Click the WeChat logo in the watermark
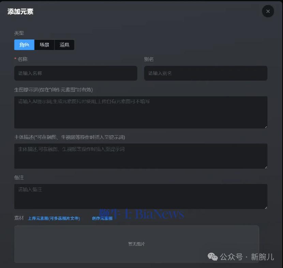 [213, 257]
